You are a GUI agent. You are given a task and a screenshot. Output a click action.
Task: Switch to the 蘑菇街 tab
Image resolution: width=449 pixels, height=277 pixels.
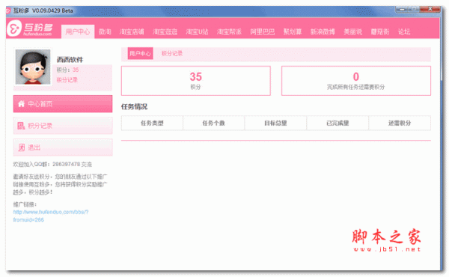379,31
